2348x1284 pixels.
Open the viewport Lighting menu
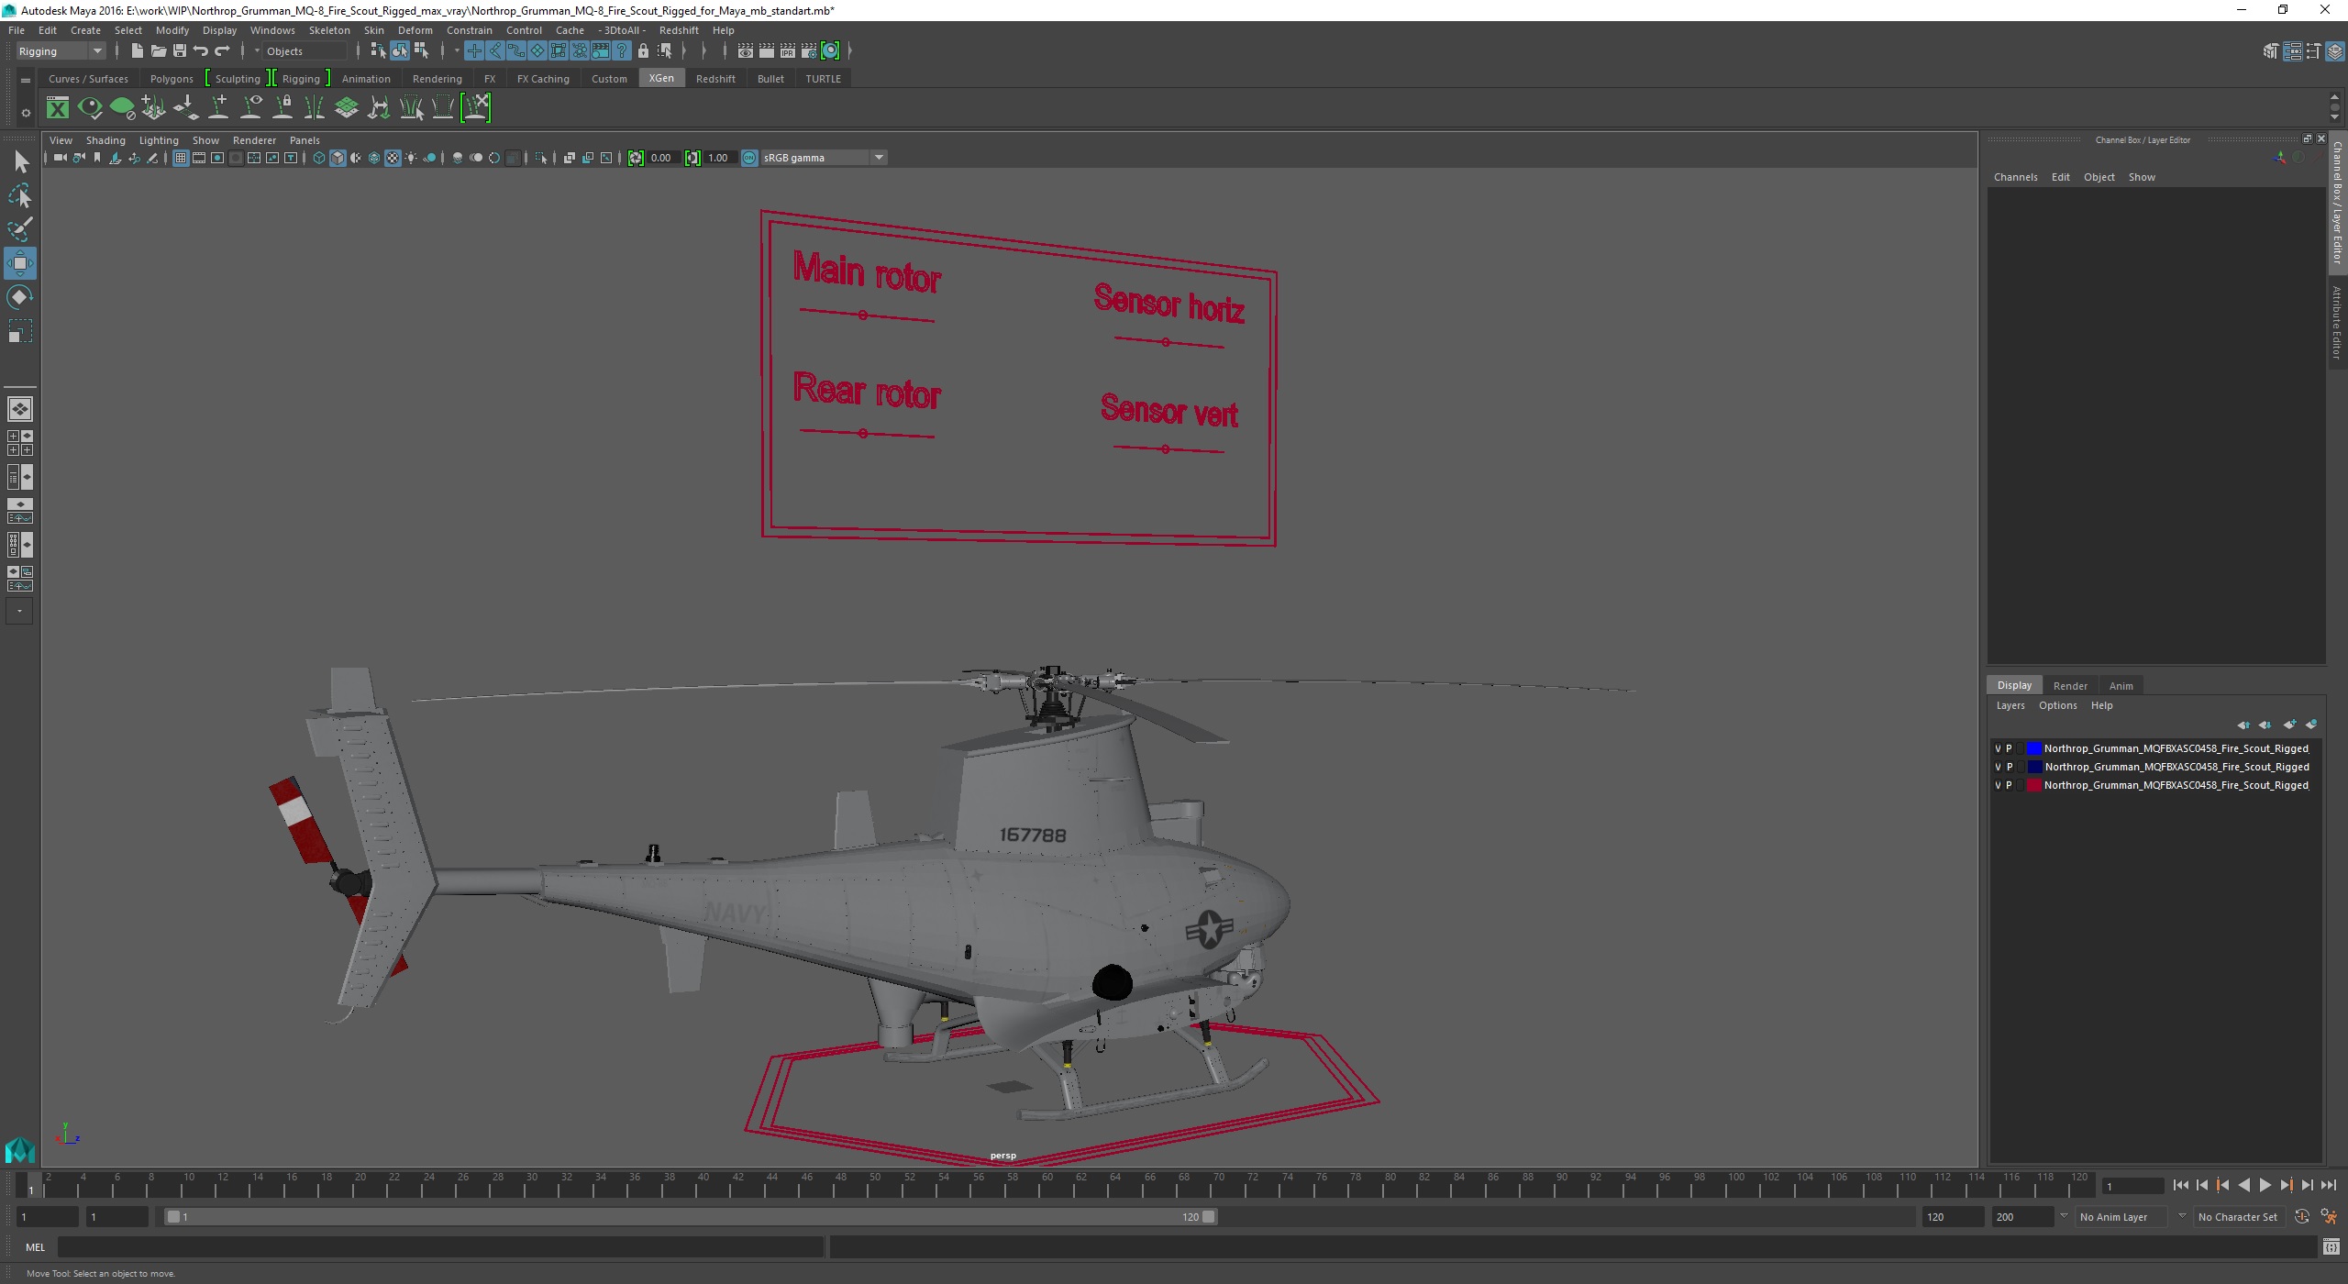coord(159,140)
